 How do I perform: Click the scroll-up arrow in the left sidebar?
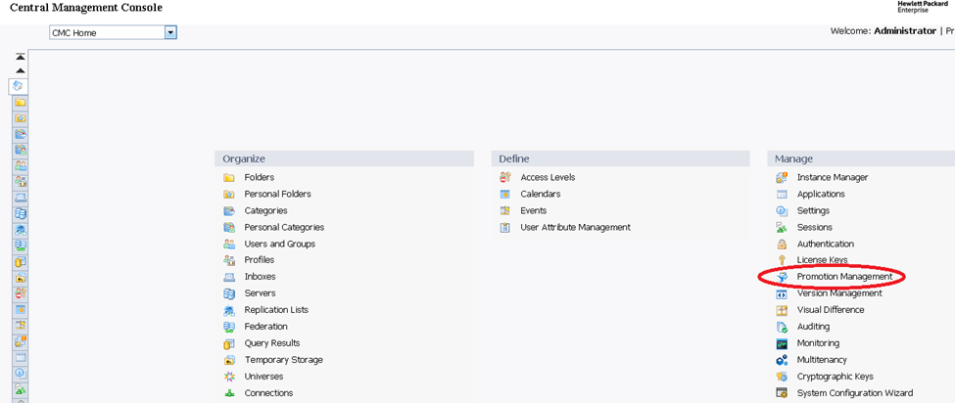pos(20,70)
